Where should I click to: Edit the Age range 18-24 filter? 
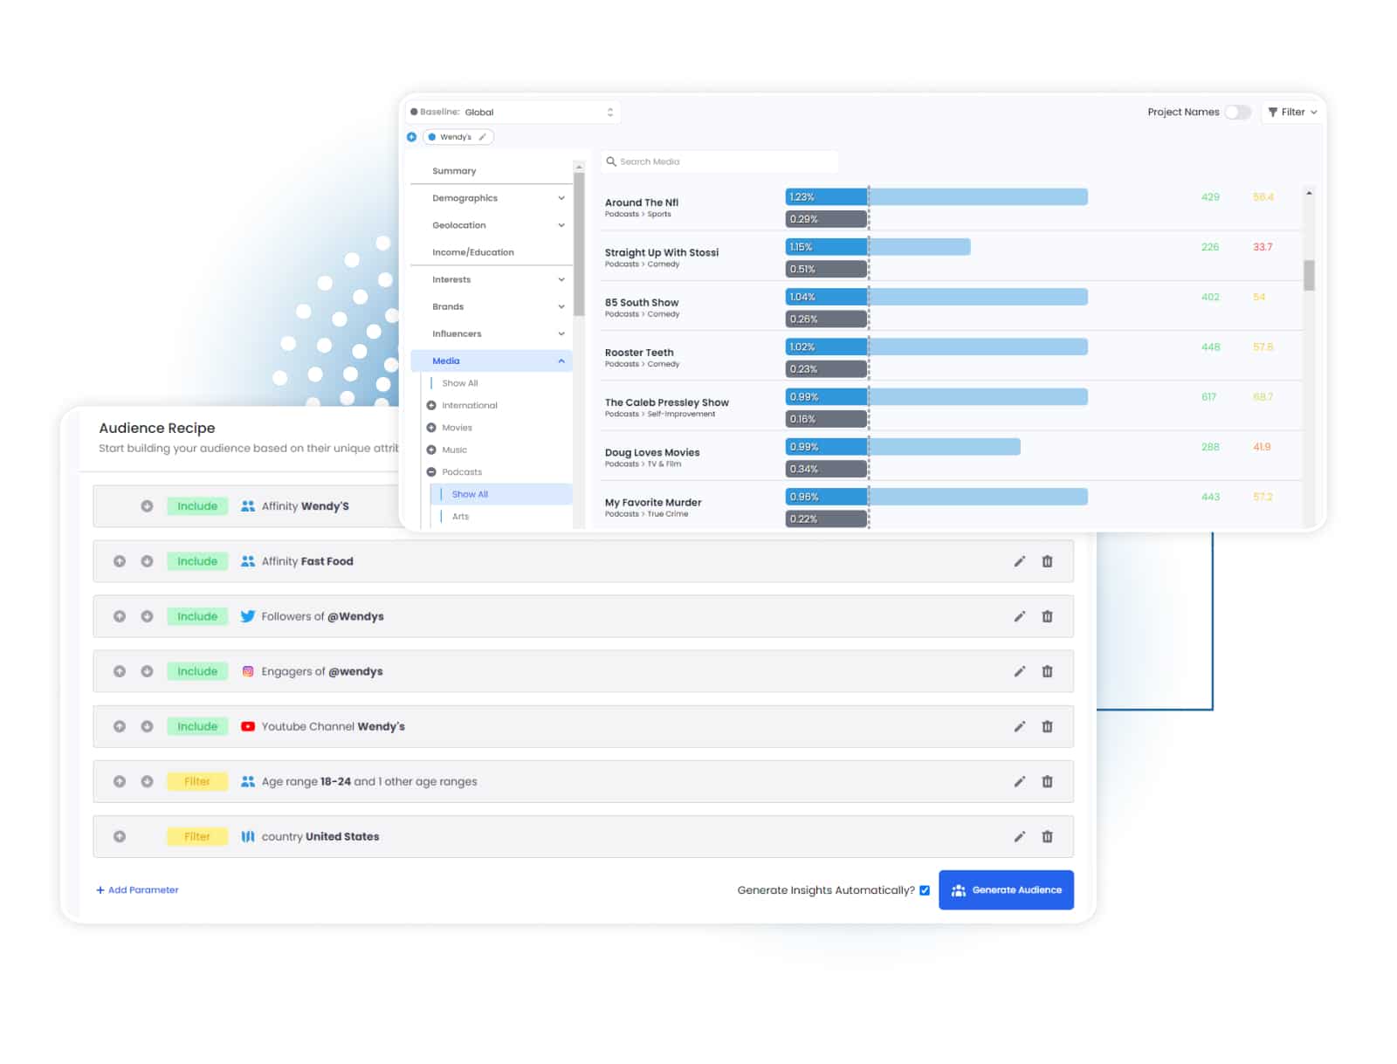[1019, 781]
